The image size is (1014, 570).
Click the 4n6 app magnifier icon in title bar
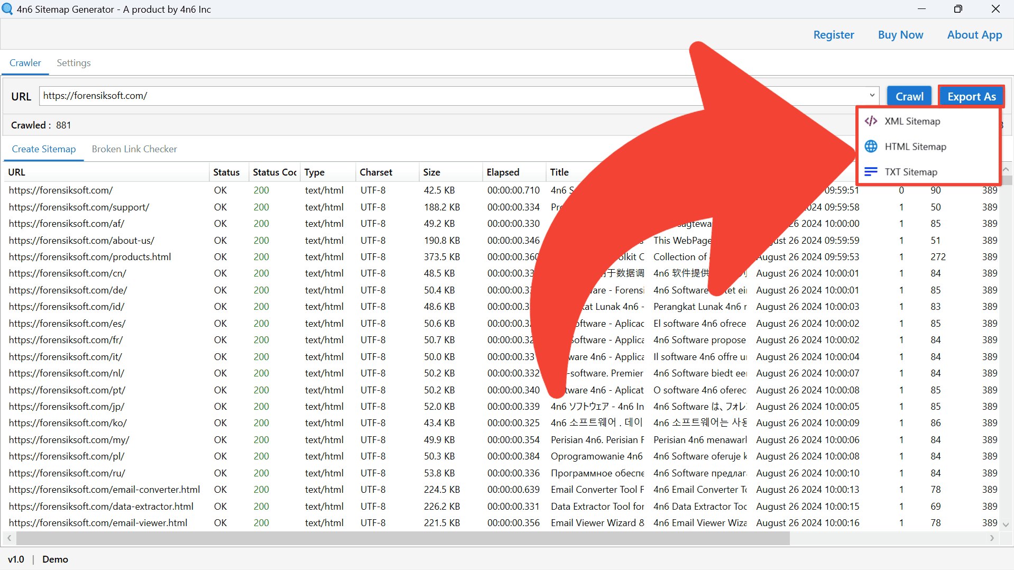tap(7, 9)
